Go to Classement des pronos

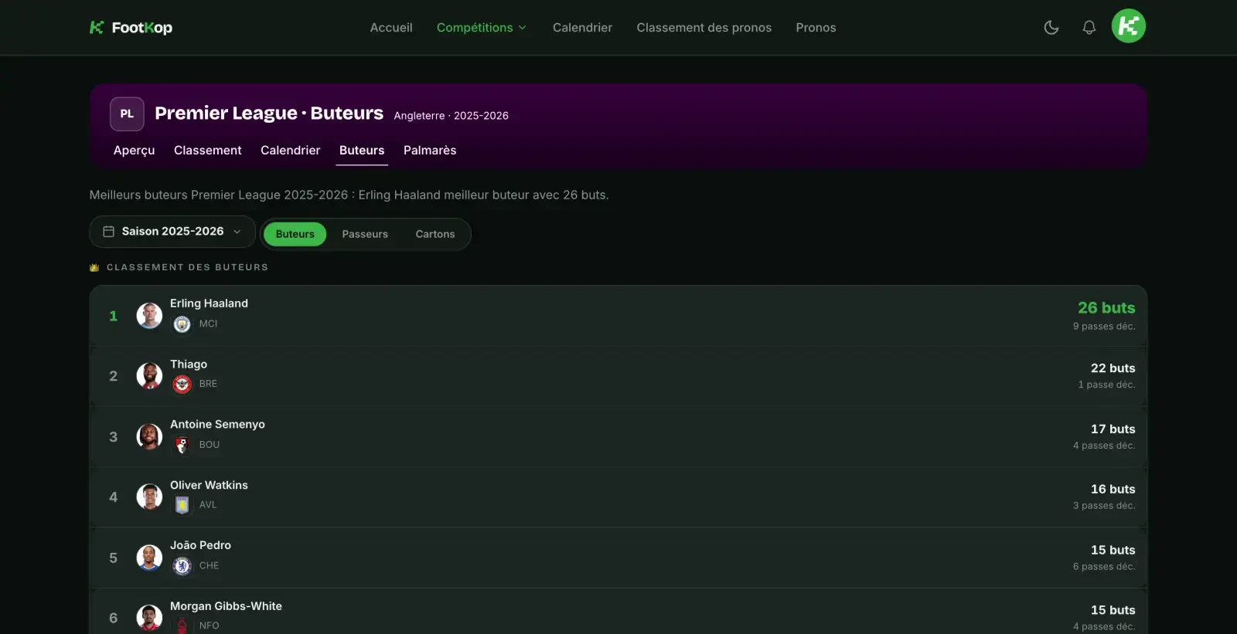click(704, 28)
